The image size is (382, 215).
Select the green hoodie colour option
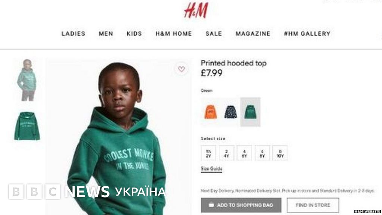coord(250,112)
